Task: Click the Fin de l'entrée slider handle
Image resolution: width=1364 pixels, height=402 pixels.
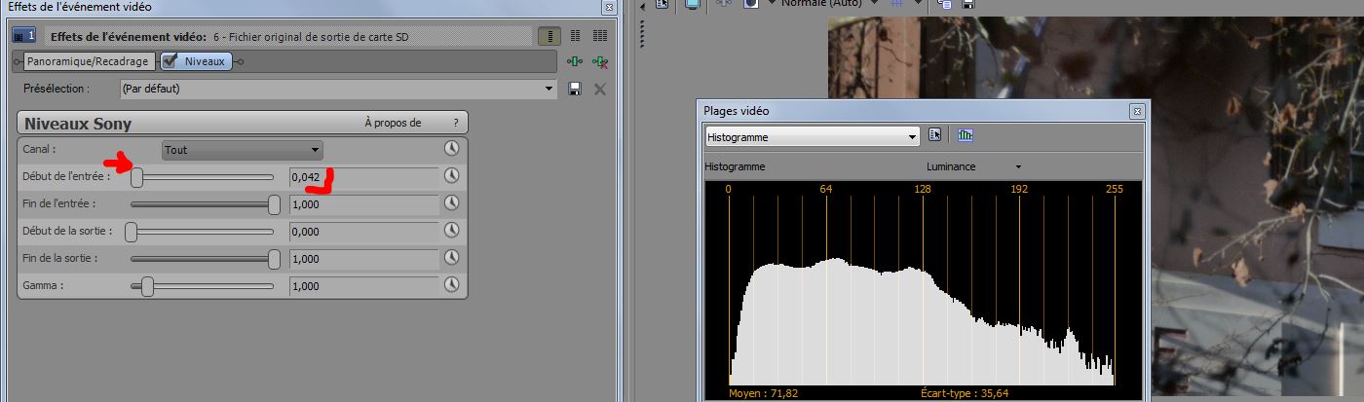Action: click(x=274, y=203)
